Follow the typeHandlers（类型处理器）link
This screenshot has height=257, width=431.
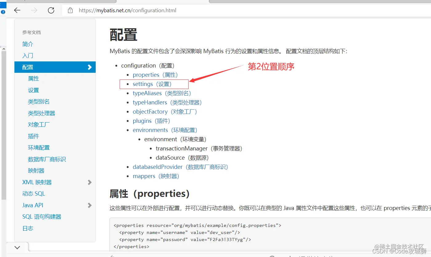point(167,102)
